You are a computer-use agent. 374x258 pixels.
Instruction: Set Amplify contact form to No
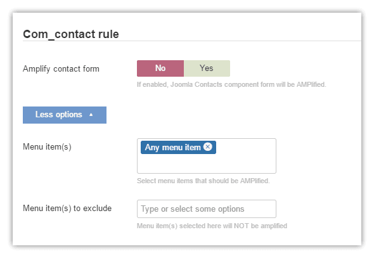[x=160, y=68]
